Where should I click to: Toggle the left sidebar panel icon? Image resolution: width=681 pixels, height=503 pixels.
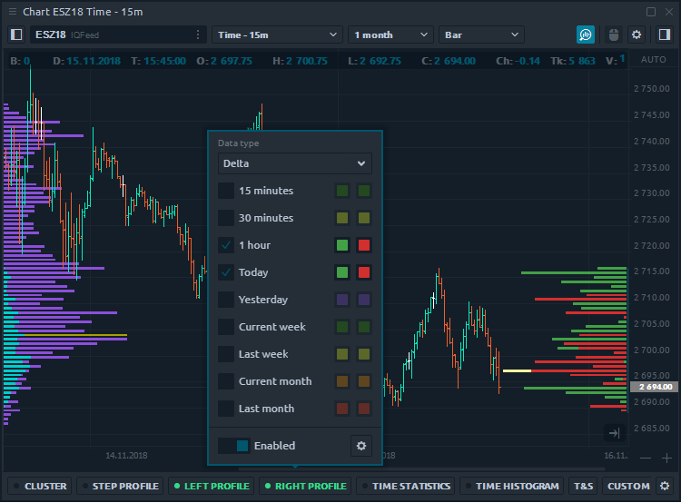click(x=15, y=35)
